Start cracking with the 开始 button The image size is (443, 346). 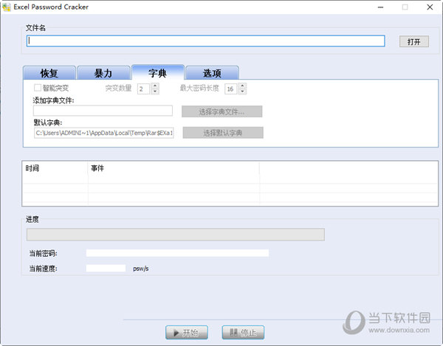[187, 333]
